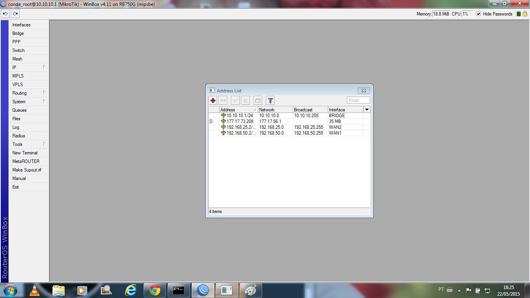Expand the Routing submenu
The height and width of the screenshot is (298, 530).
pyautogui.click(x=29, y=93)
